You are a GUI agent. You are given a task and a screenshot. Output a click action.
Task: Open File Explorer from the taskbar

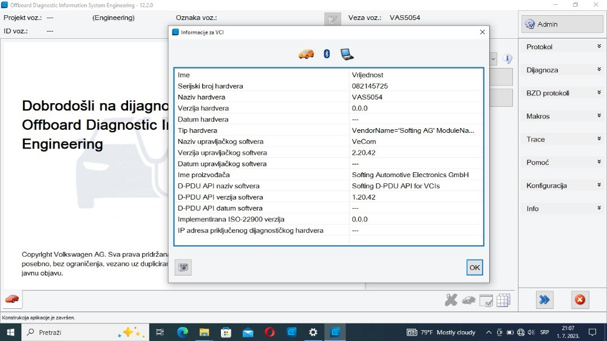(204, 332)
